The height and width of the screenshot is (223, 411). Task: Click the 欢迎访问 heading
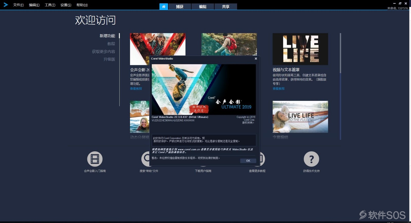95,20
